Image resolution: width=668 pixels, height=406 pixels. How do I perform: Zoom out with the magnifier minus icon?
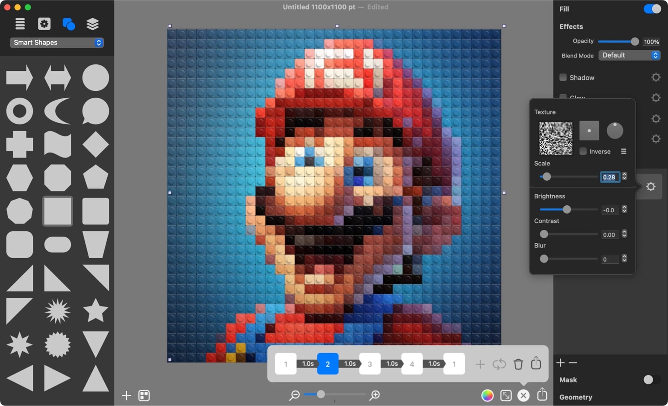tap(294, 395)
